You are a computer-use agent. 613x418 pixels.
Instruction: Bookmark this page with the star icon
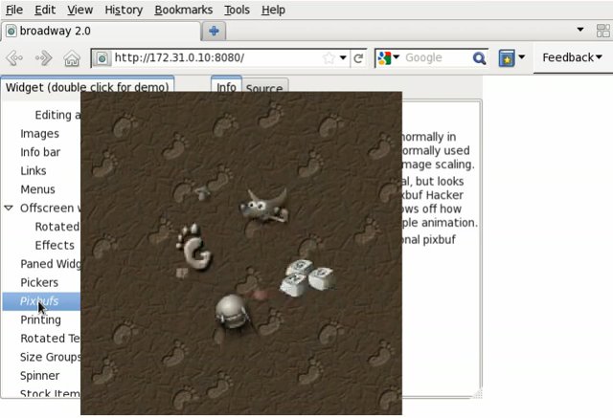tap(329, 58)
